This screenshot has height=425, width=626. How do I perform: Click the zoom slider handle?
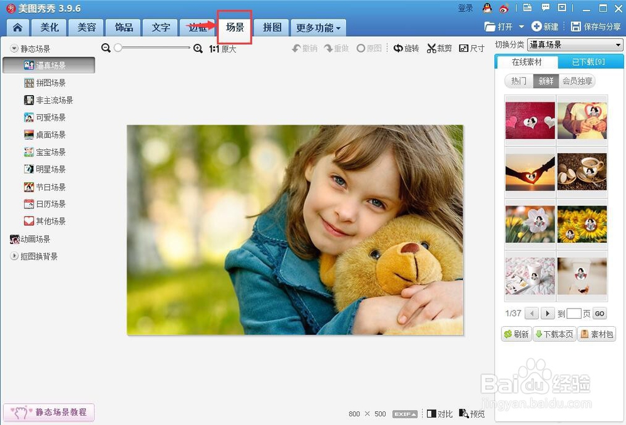tap(118, 48)
